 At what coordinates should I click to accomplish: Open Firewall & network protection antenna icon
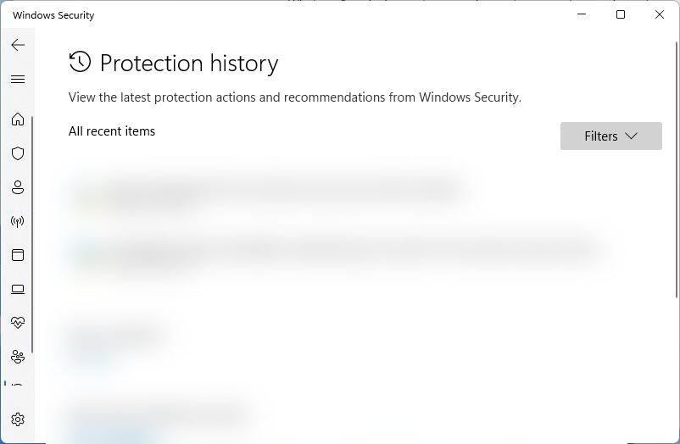click(18, 221)
